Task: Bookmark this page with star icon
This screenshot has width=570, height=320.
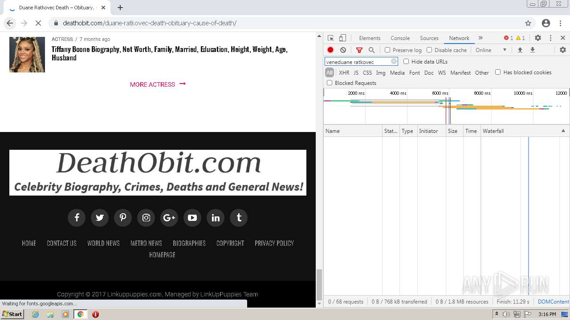Action: (528, 23)
